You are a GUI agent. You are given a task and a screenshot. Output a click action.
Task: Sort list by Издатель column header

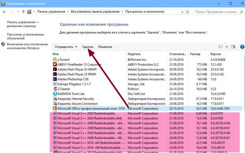click(134, 54)
